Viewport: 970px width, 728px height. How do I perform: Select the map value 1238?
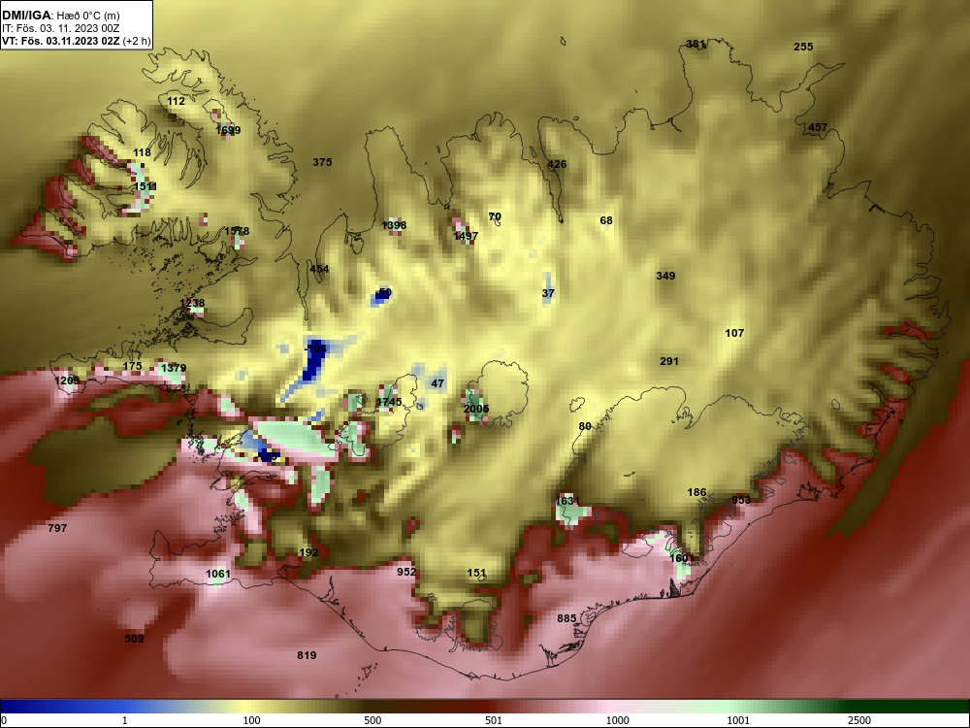click(192, 303)
